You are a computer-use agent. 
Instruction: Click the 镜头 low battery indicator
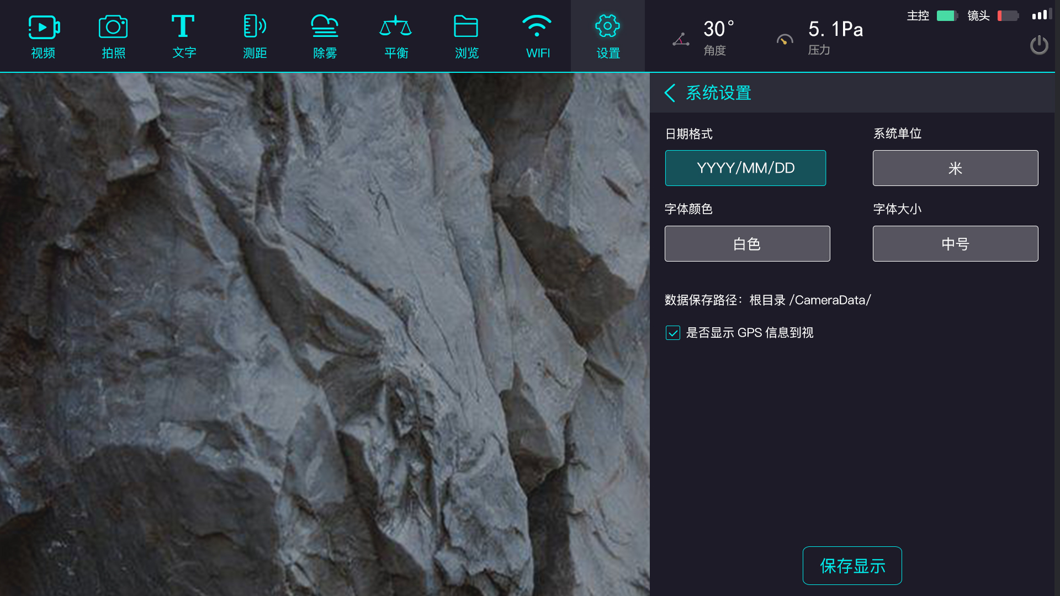pos(1008,15)
